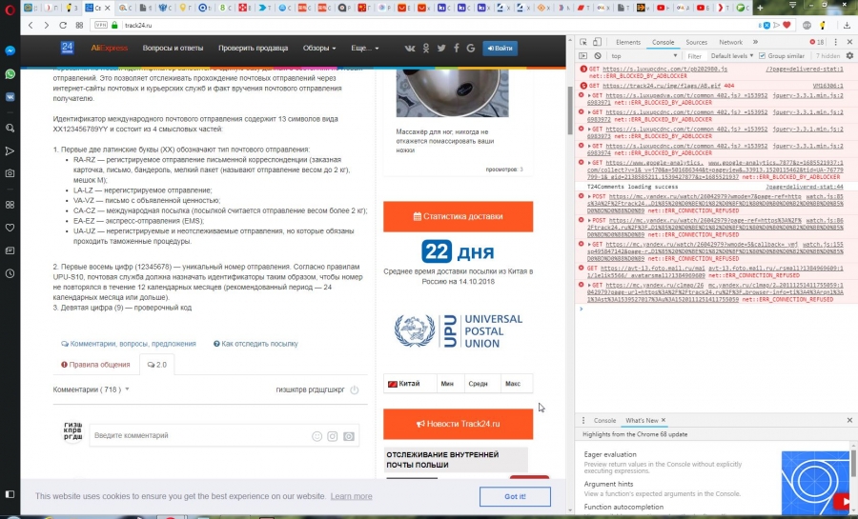Open Speed Dial grid in sidebar
The height and width of the screenshot is (519, 858).
10,205
